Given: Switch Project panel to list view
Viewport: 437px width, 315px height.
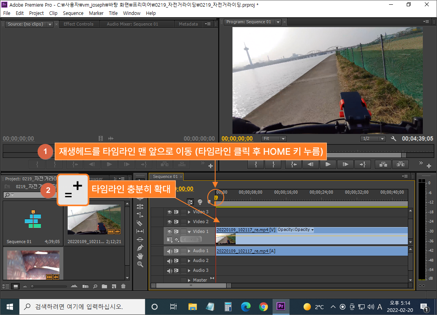Looking at the screenshot, I should coord(6,286).
